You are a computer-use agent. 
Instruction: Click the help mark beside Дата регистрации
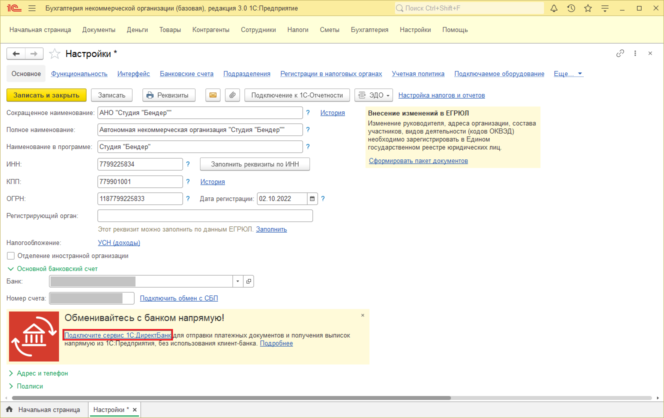(323, 198)
